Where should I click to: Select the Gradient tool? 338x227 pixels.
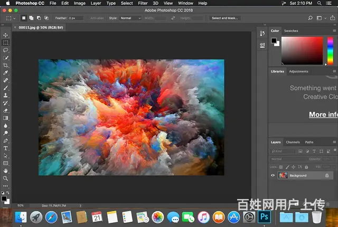coord(6,118)
